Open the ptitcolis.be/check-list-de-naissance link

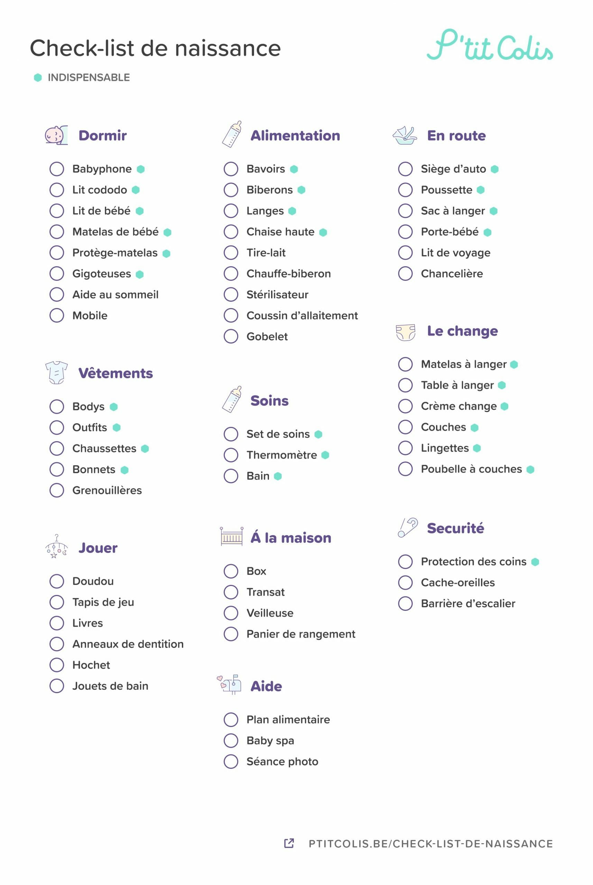tap(431, 844)
